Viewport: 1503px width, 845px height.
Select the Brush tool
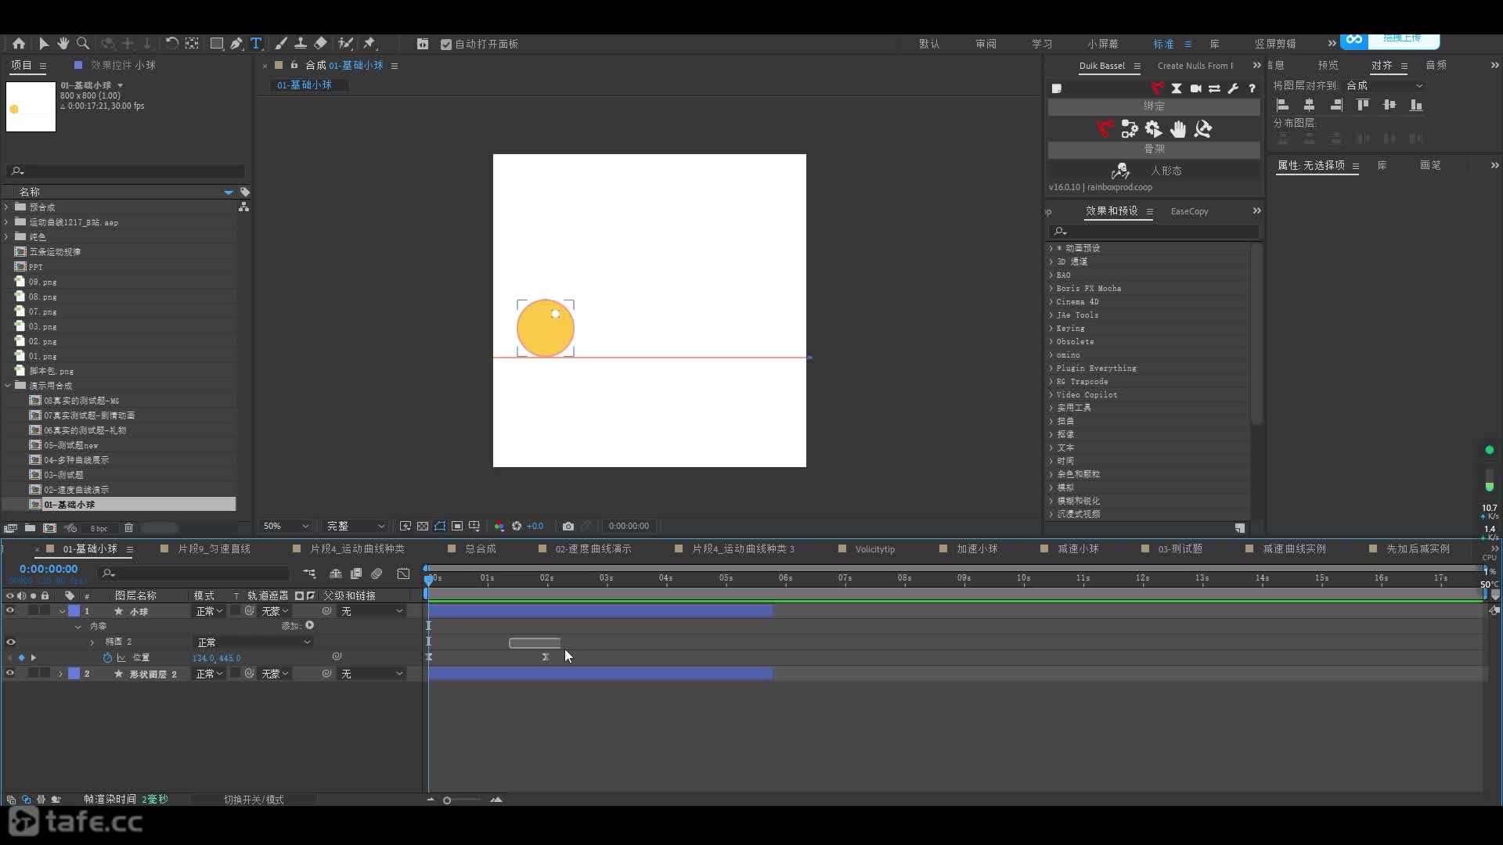tap(281, 44)
